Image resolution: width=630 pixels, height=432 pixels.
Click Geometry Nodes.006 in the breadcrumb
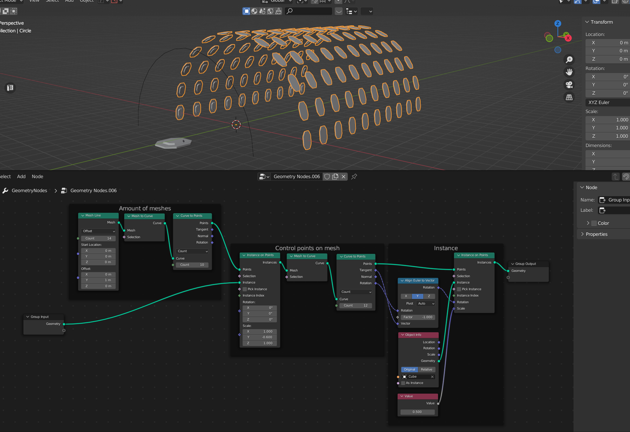[x=93, y=191]
